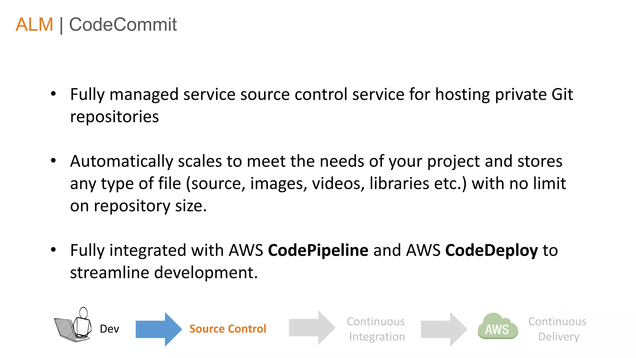Click the developer with laptop icon
Screen dimensions: 636x358
click(x=73, y=326)
